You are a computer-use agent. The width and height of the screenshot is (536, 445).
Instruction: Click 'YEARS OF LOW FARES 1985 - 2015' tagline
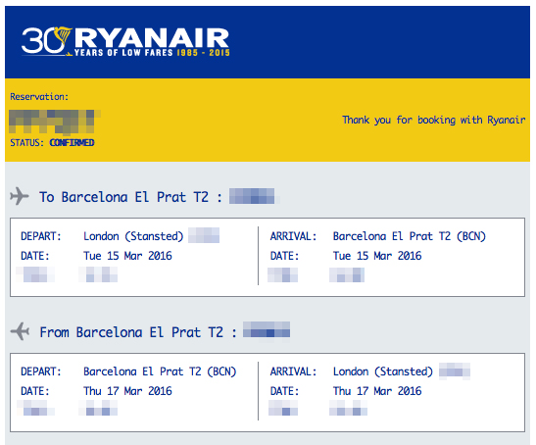tap(152, 53)
